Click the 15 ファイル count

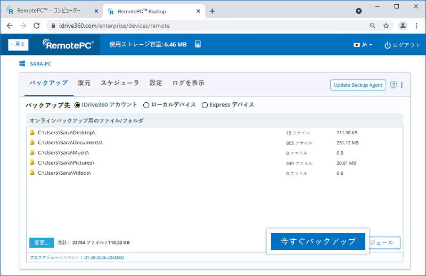(x=298, y=133)
